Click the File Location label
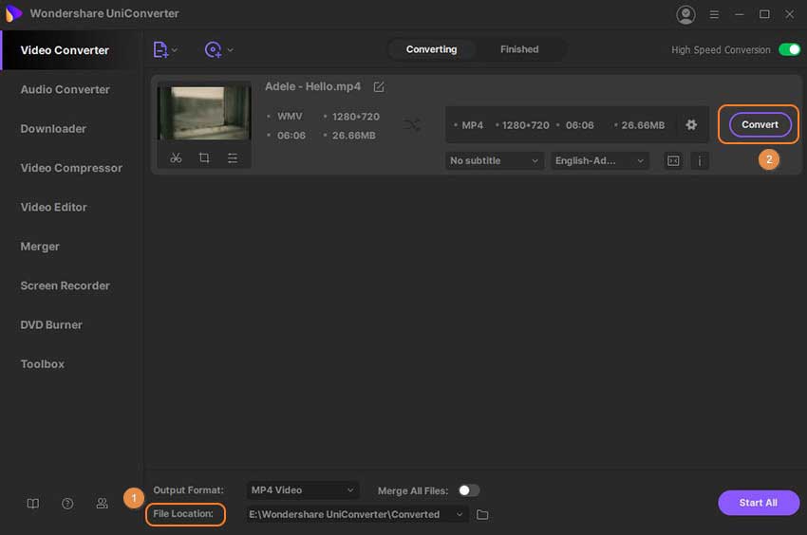The height and width of the screenshot is (535, 807). (x=182, y=514)
